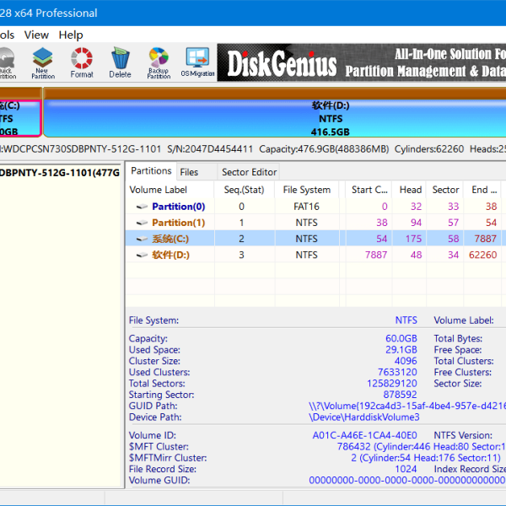Select the C: partition block in disk map
Viewport: 506px width, 506px height.
pos(20,118)
